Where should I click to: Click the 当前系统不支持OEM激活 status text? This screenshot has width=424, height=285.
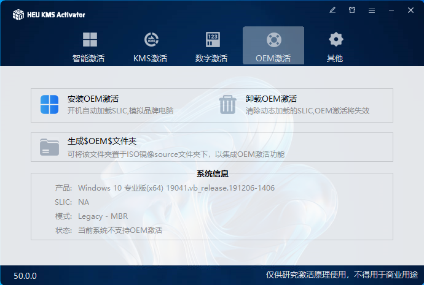point(120,230)
